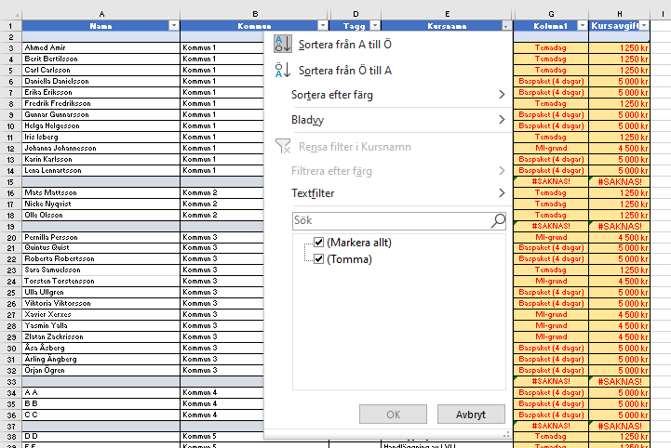This screenshot has width=671, height=448.
Task: Click the OK button
Action: [394, 415]
